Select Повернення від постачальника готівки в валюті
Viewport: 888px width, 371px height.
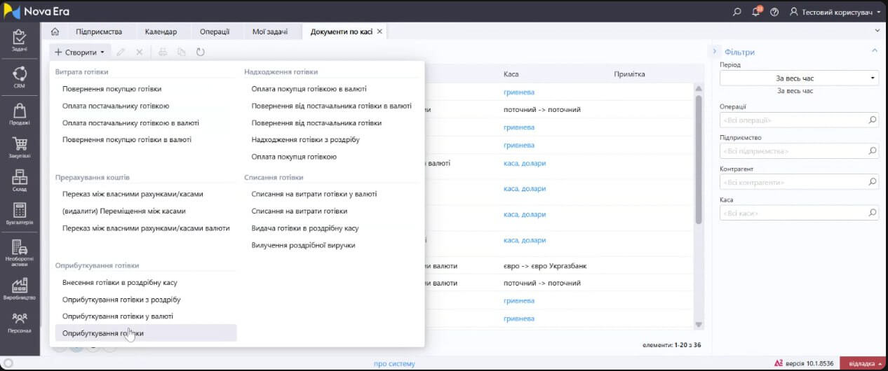[332, 106]
